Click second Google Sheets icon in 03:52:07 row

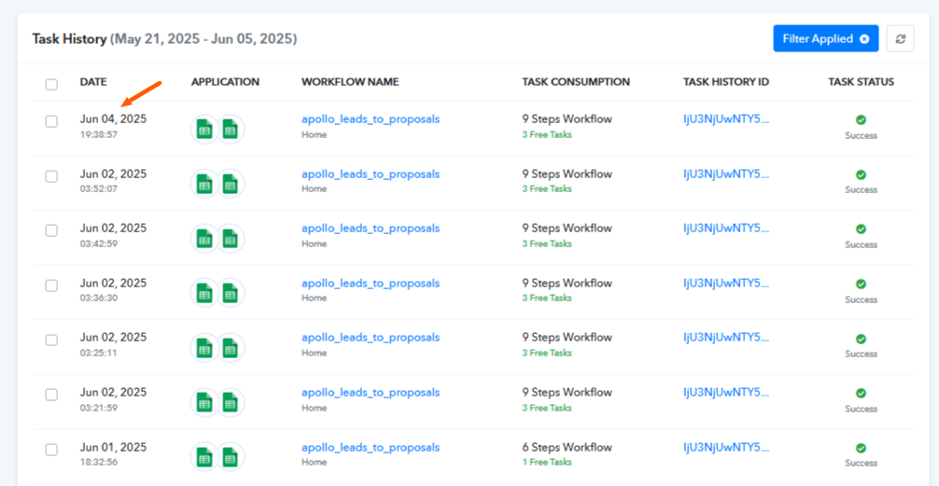pos(231,184)
